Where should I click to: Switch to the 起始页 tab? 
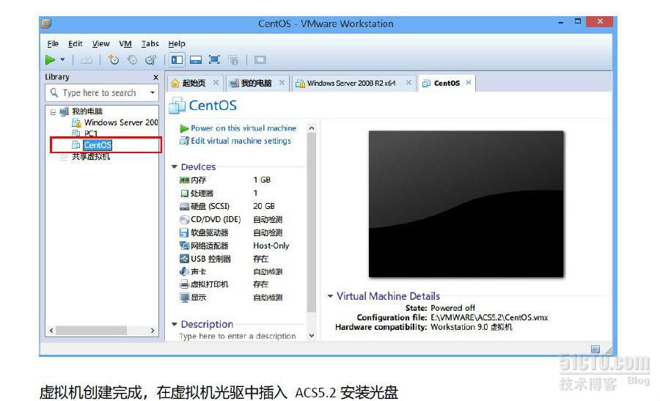coord(194,83)
